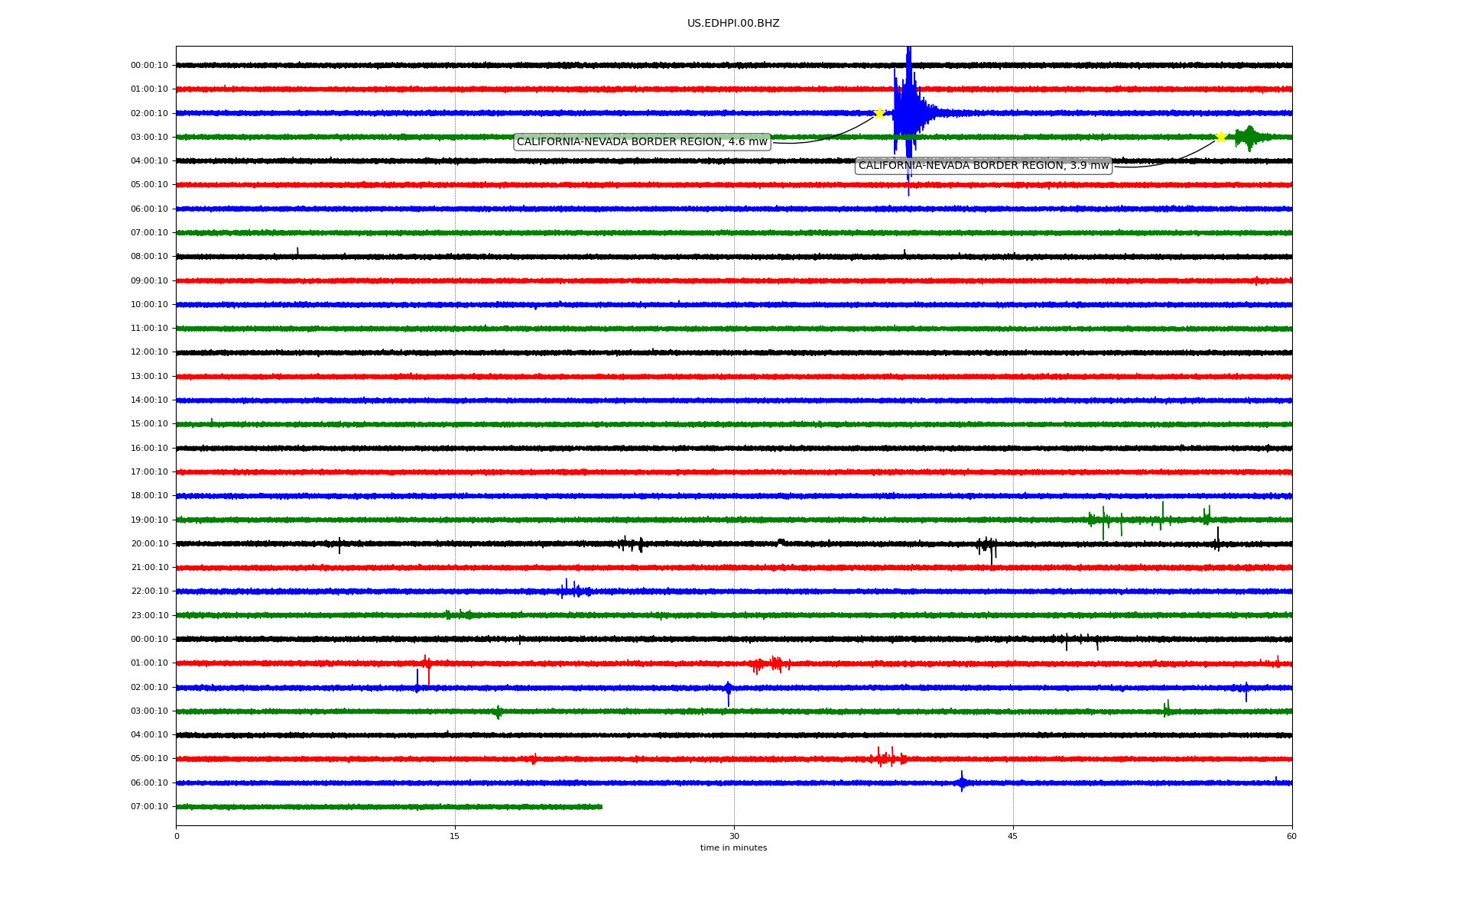Click the 16:00:10 trace time label
The width and height of the screenshot is (1468, 917).
(149, 448)
